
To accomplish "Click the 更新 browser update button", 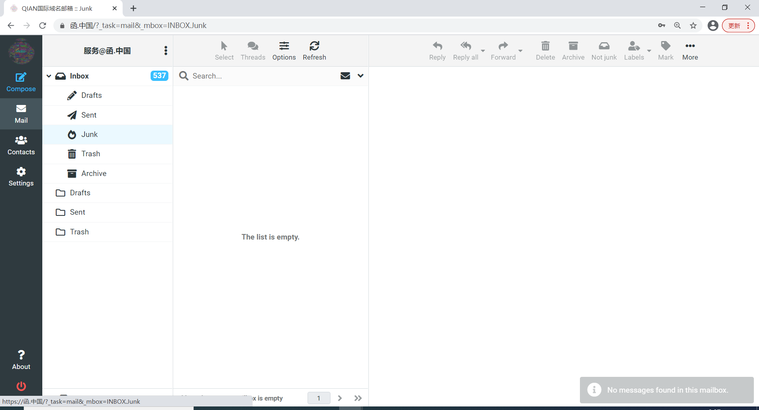I will 738,25.
